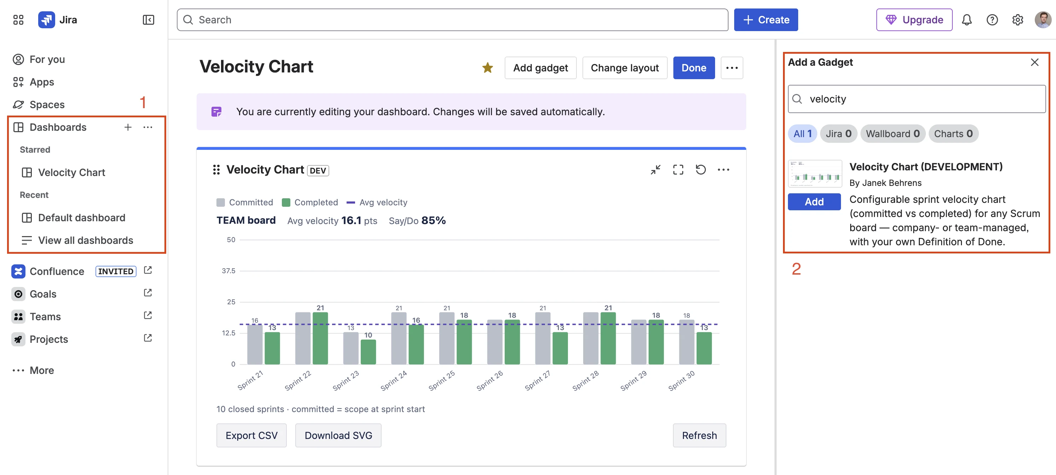Viewport: 1056px width, 475px height.
Task: View all dashboards
Action: [85, 240]
